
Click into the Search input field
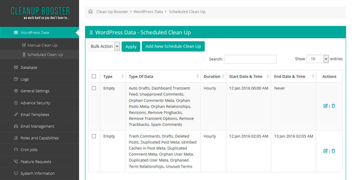[x=250, y=59]
